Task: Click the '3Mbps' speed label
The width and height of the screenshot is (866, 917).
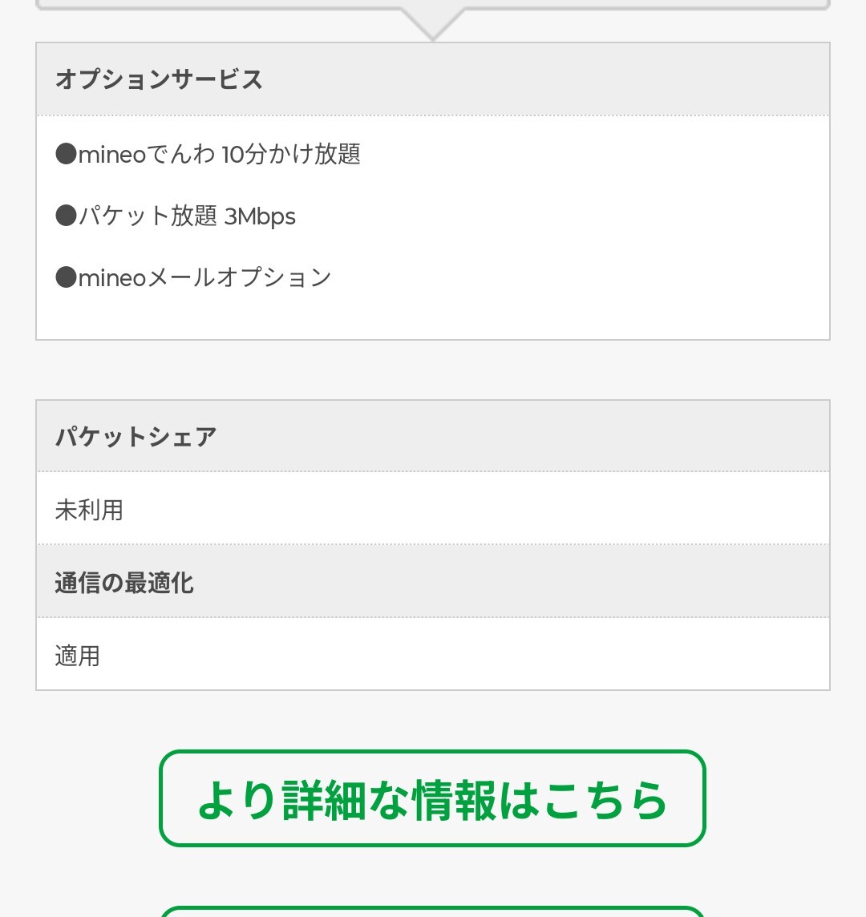Action: [x=260, y=216]
